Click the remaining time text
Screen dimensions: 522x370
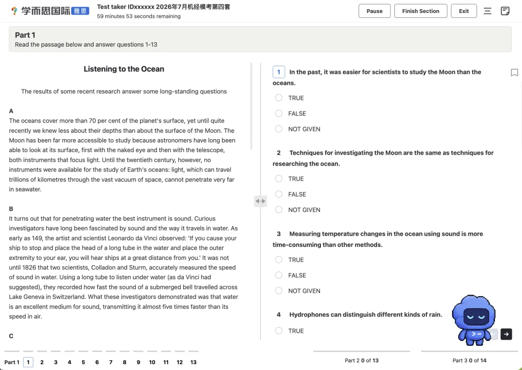(x=139, y=16)
